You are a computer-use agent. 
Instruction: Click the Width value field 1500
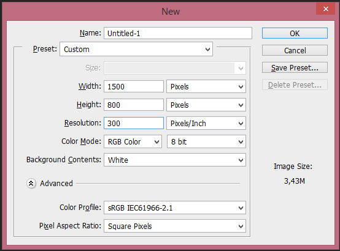pos(134,86)
